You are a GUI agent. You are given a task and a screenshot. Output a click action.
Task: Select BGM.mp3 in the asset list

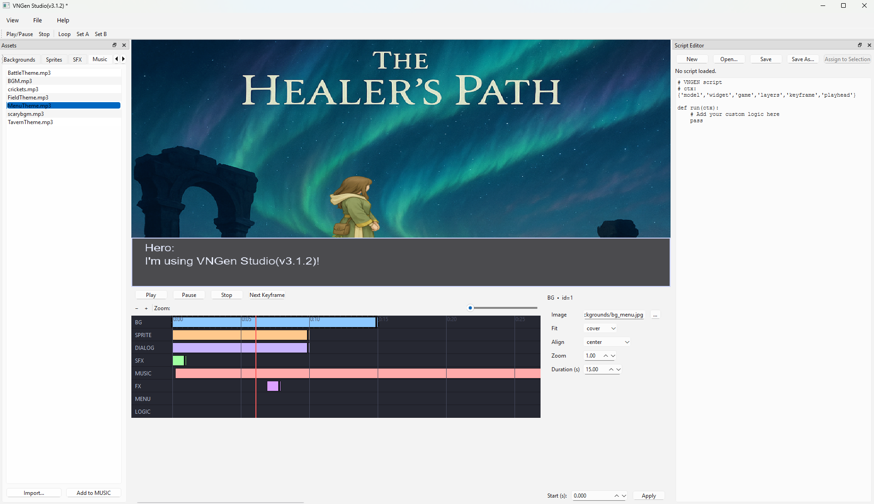click(x=64, y=81)
